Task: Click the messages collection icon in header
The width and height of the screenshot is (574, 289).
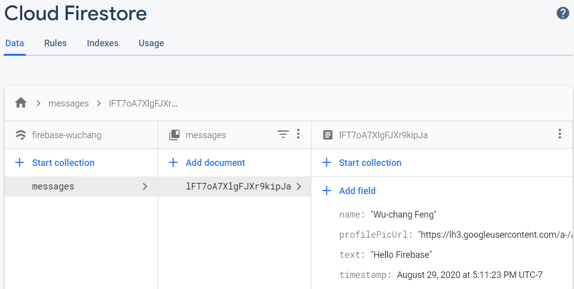Action: tap(174, 135)
